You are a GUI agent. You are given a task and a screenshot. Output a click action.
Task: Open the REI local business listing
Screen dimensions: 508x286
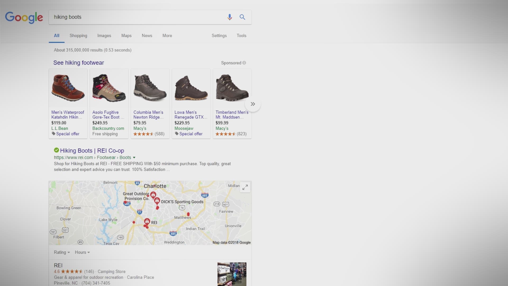[58, 265]
